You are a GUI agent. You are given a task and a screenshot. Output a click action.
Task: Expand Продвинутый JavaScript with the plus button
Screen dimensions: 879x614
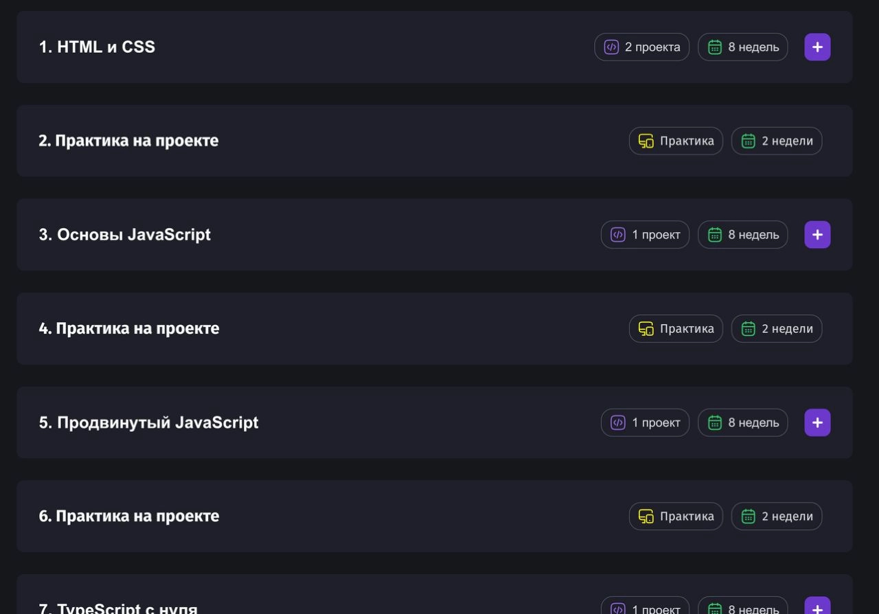[817, 422]
